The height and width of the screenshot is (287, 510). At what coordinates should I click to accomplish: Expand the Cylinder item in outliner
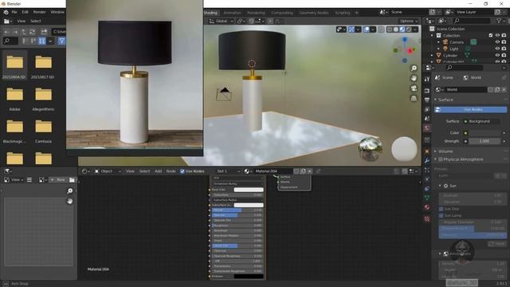[x=432, y=55]
